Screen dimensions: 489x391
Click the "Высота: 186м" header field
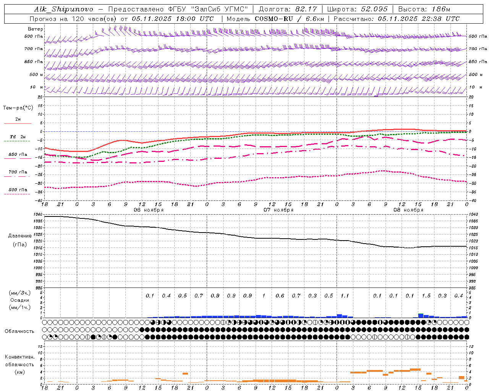(x=424, y=9)
